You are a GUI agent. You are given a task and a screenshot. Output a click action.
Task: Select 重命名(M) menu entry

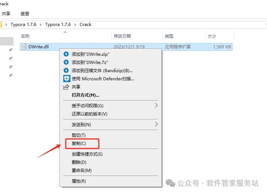coord(111,171)
